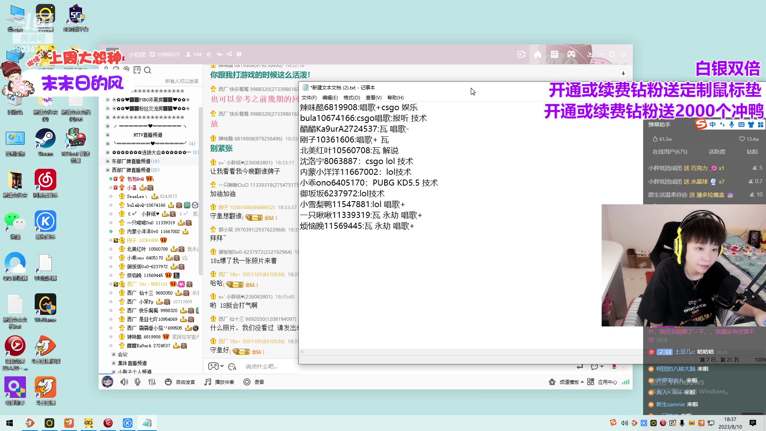The image size is (766, 431).
Task: Click the share icon in YY channel header
Action: 229,54
